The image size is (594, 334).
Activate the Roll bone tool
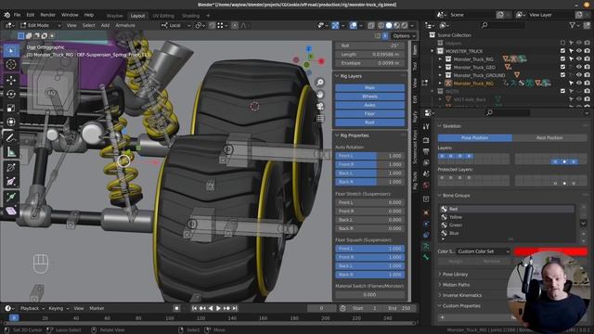pyautogui.click(x=11, y=167)
